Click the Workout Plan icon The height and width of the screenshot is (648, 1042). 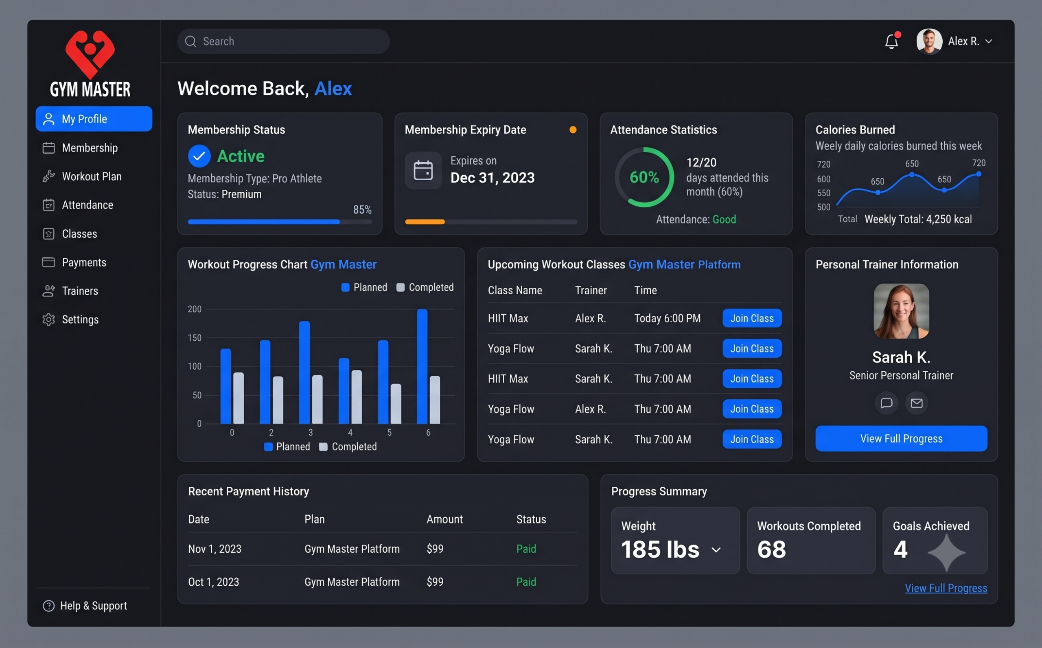49,176
